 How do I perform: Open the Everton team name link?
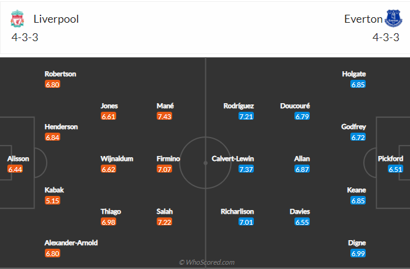363,19
